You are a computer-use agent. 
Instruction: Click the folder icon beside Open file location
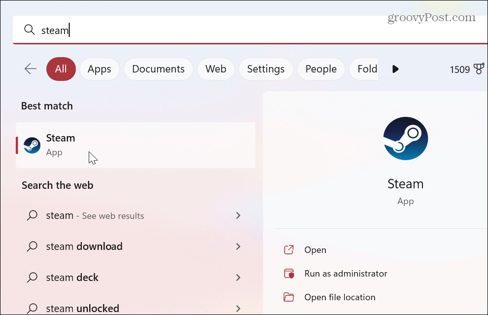pos(289,297)
